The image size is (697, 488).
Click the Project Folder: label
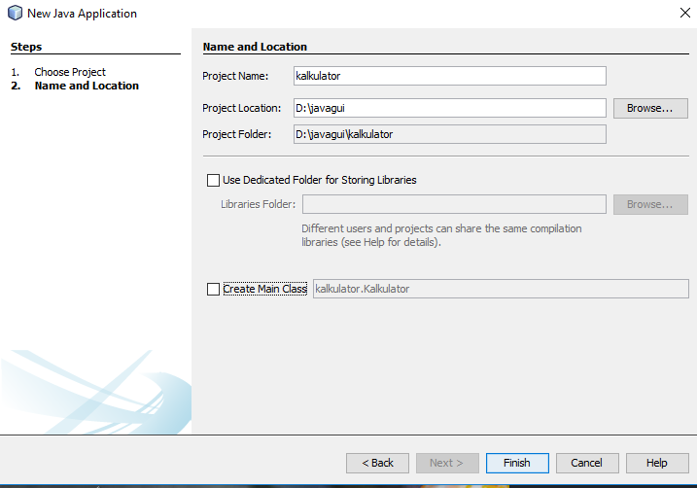pyautogui.click(x=236, y=134)
